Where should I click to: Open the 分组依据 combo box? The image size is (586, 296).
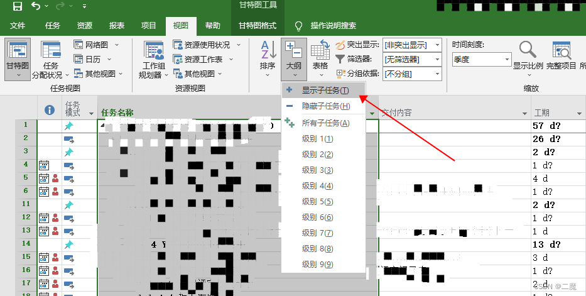click(412, 74)
